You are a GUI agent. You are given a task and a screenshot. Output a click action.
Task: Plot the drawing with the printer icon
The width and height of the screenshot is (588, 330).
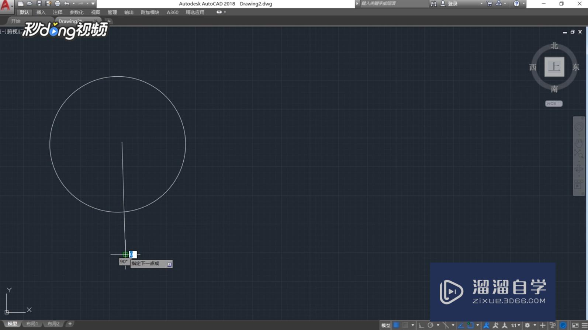[58, 4]
